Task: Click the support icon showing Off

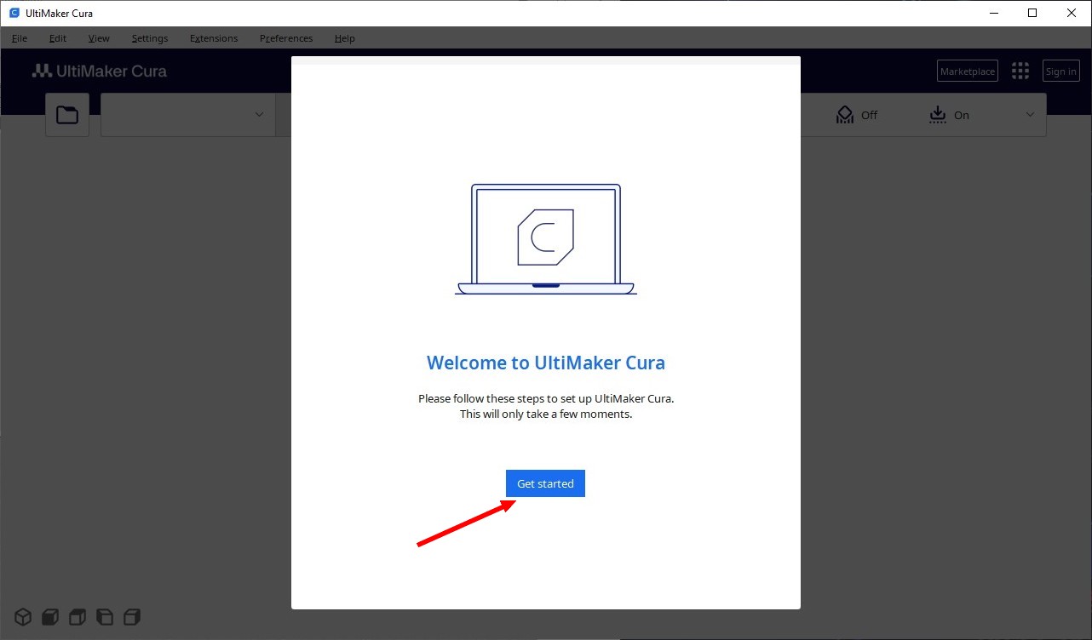Action: coord(844,115)
